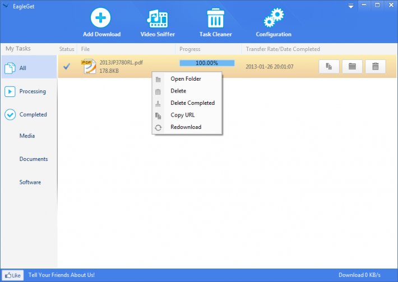Close the EagleGet window

coord(391,5)
